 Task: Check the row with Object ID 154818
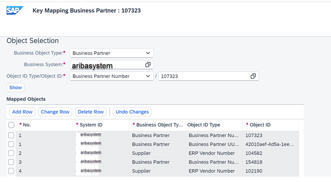pyautogui.click(x=11, y=162)
